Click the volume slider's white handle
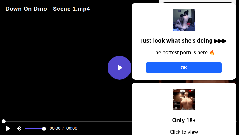This screenshot has height=135, width=239. coord(44,129)
